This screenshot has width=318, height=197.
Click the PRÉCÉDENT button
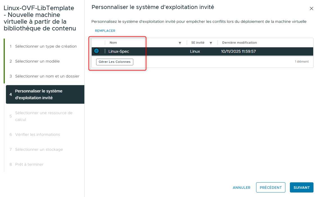point(270,187)
